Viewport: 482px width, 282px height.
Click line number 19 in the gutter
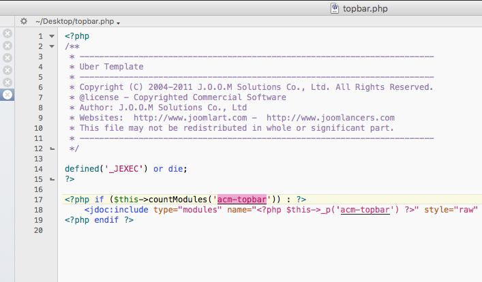[x=38, y=220]
